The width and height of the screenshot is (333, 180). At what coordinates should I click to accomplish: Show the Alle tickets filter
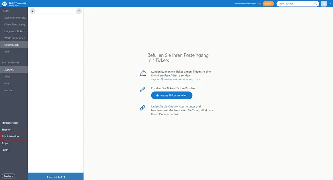tap(14, 52)
